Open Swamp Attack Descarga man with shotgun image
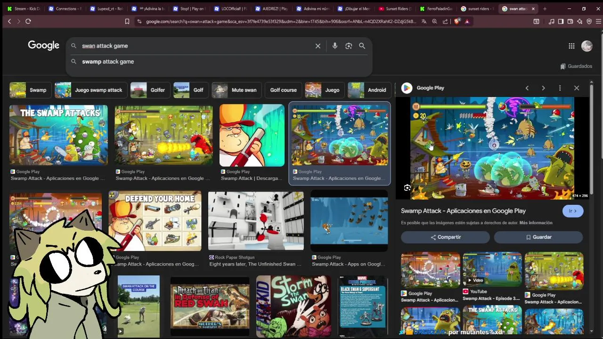The height and width of the screenshot is (339, 603). pyautogui.click(x=252, y=135)
